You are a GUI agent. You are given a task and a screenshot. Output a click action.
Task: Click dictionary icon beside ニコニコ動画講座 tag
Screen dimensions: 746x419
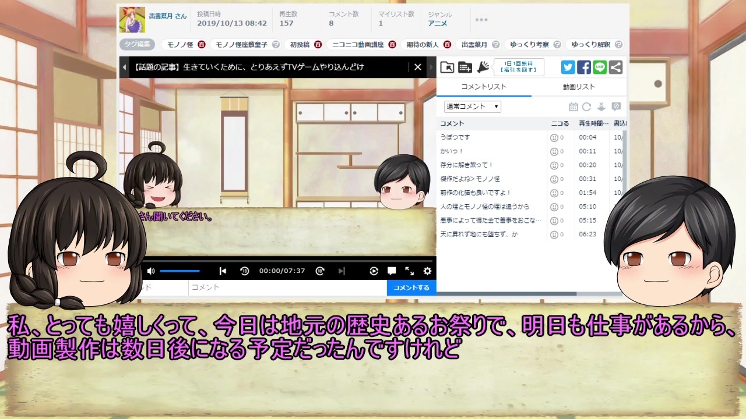(x=392, y=44)
